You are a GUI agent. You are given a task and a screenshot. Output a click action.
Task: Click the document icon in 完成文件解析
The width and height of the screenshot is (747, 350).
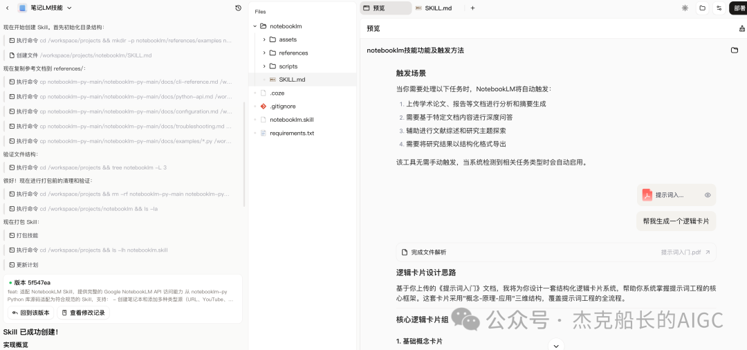(x=405, y=252)
